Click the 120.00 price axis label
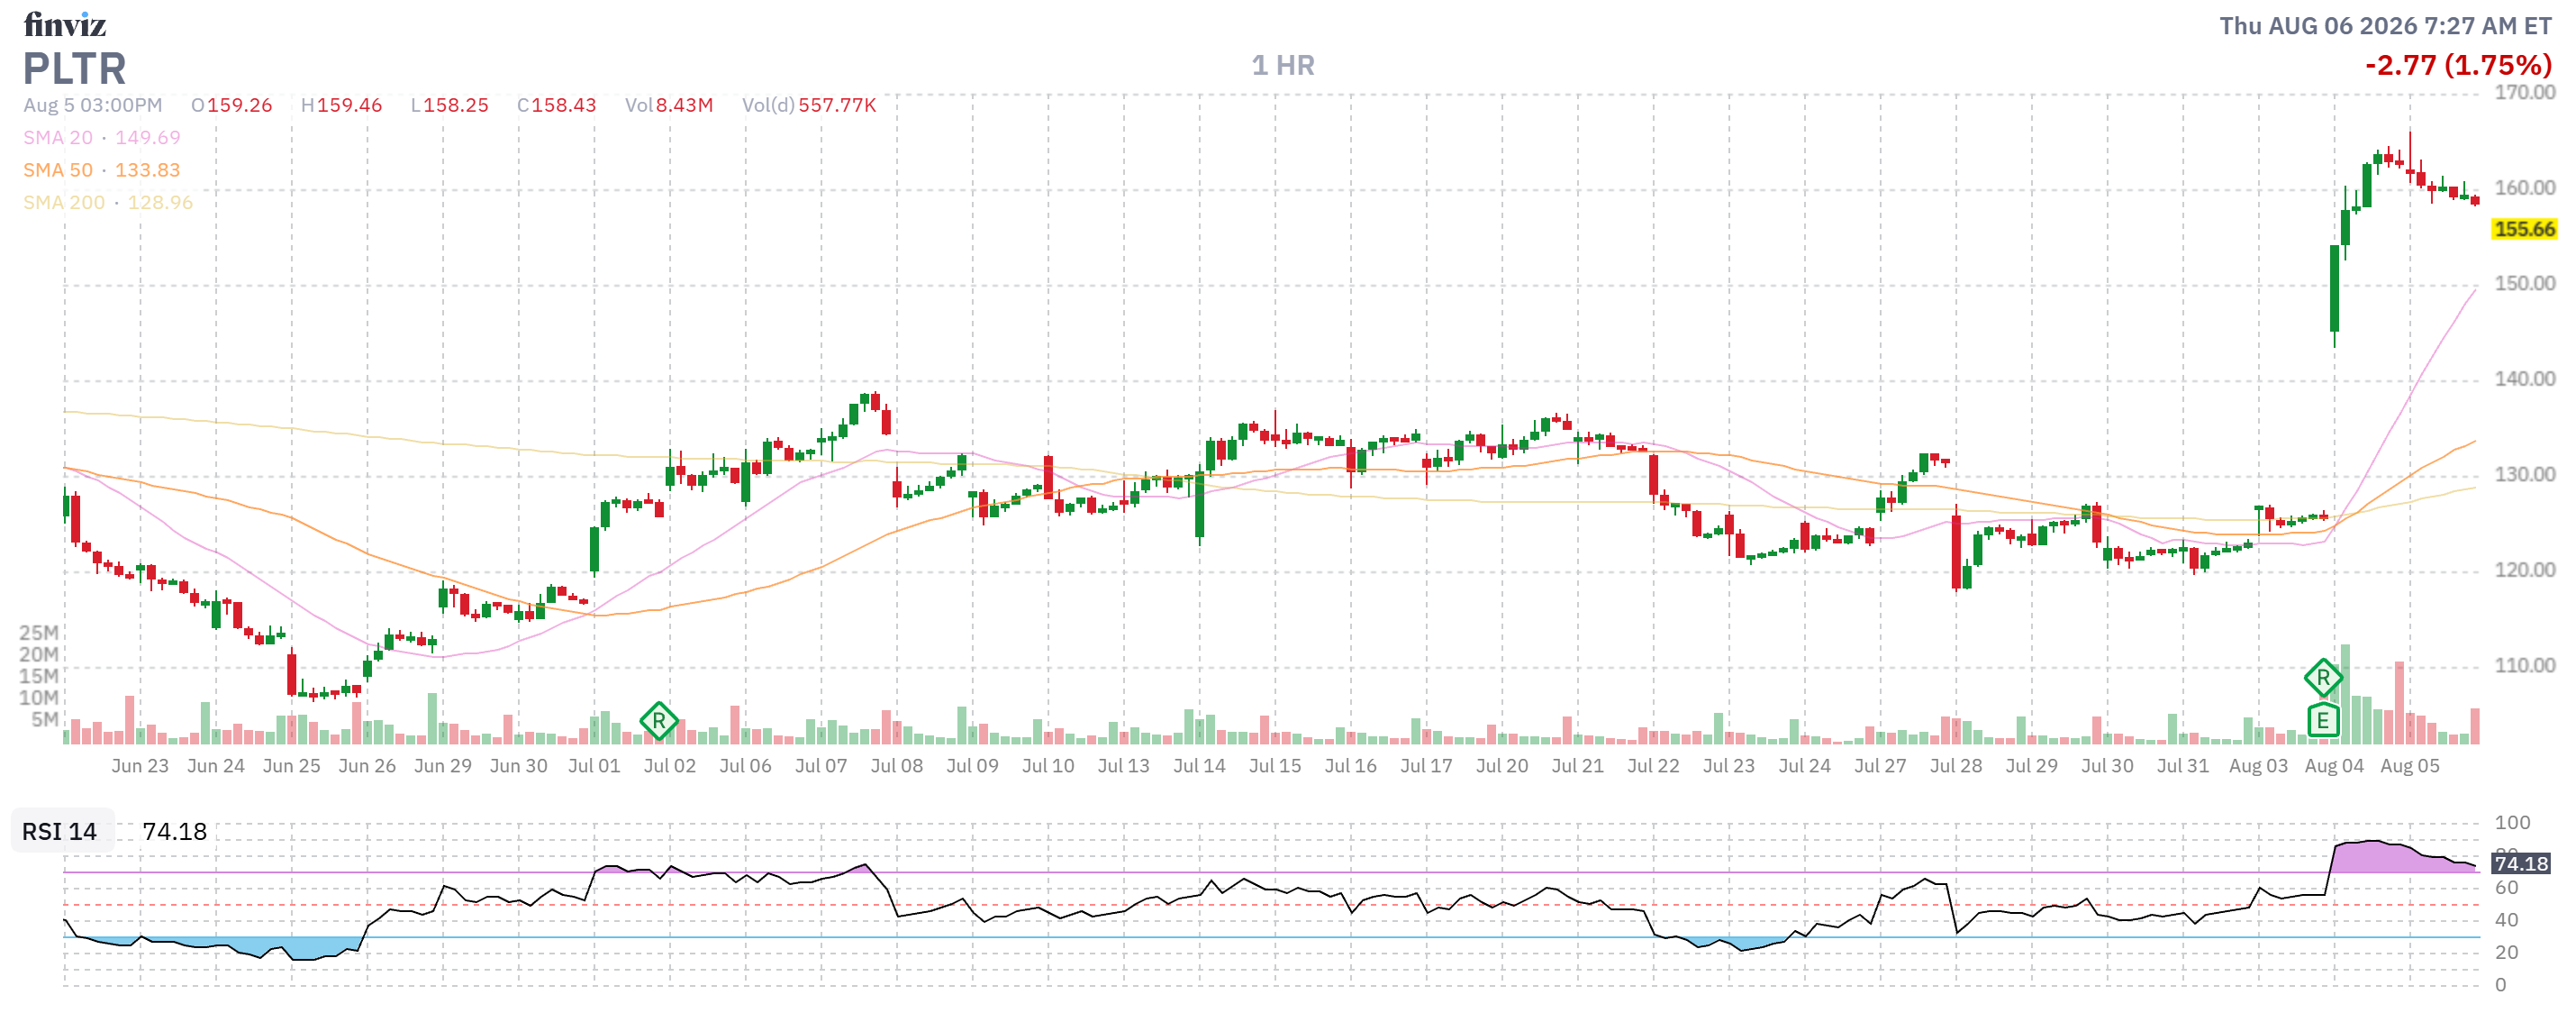The width and height of the screenshot is (2576, 1013). 2524,570
